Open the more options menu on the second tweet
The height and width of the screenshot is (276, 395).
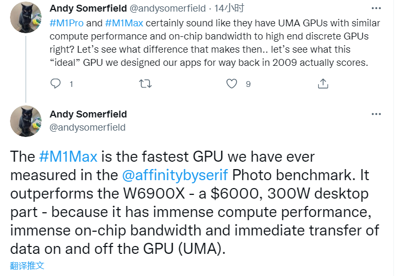click(x=376, y=114)
